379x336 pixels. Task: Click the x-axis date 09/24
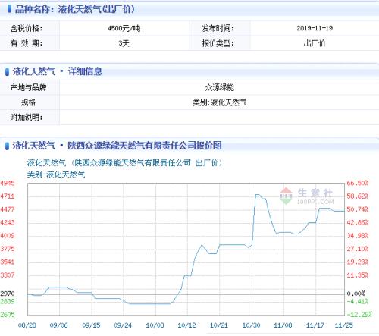point(123,325)
